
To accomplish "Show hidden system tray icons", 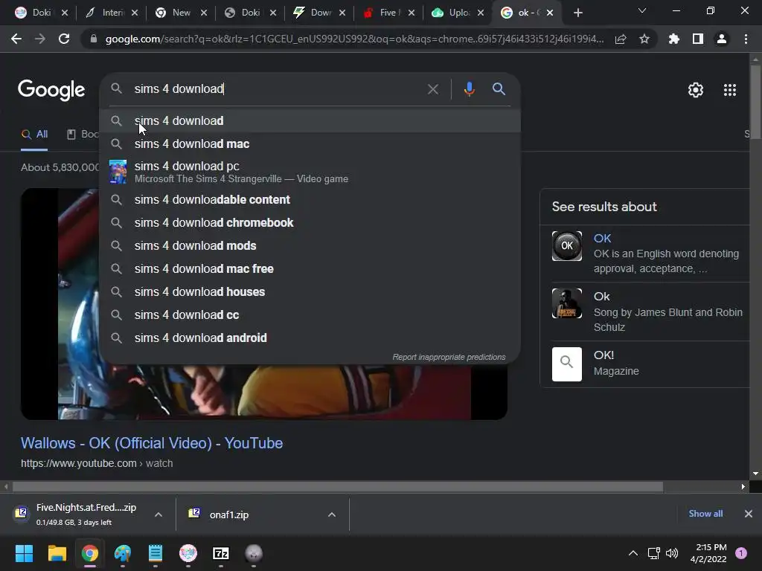I will (633, 553).
